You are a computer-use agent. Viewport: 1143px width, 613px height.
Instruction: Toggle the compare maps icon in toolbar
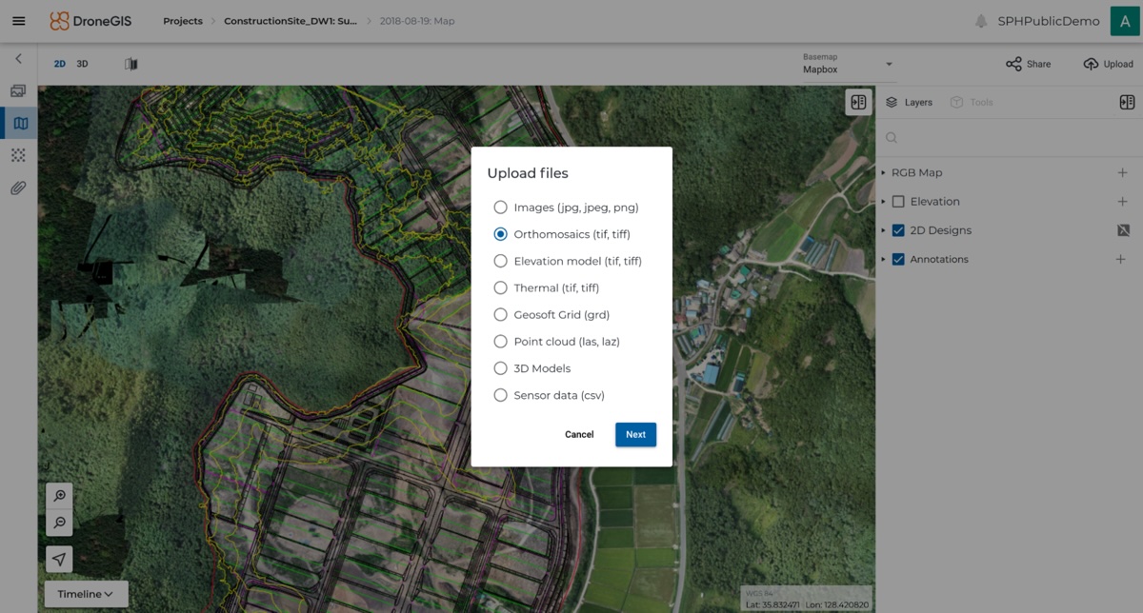coord(131,64)
